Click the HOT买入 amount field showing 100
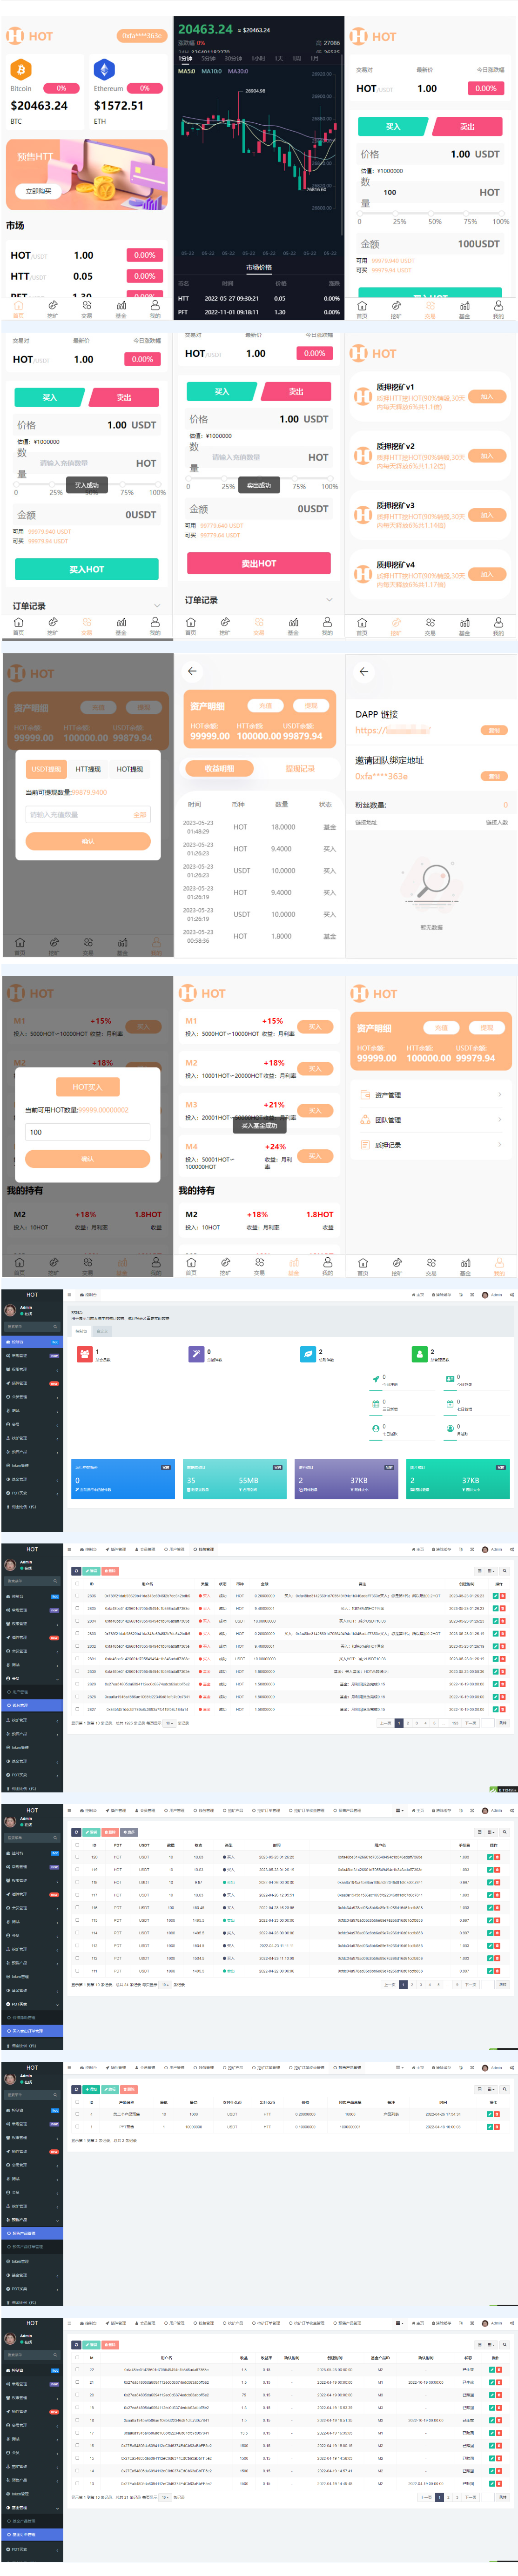The width and height of the screenshot is (518, 2576). click(87, 1132)
